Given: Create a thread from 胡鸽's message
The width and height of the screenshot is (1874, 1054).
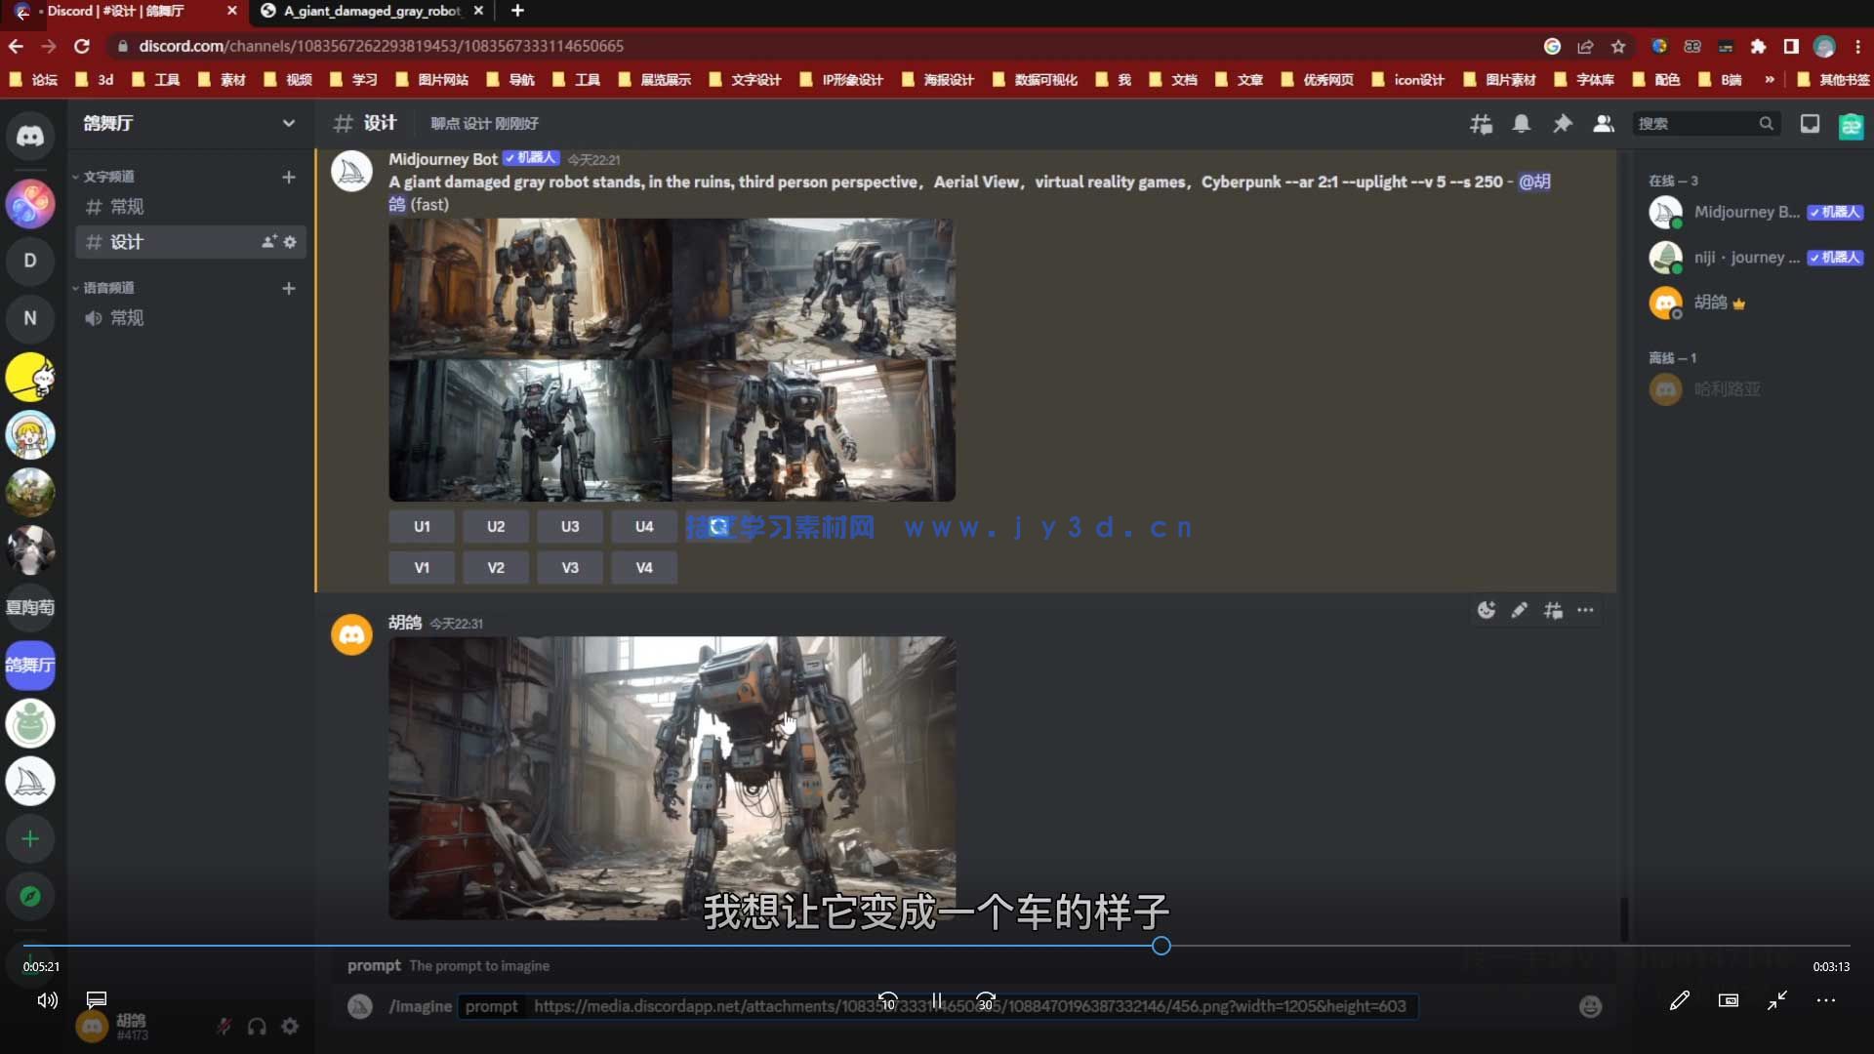Looking at the screenshot, I should pos(1552,610).
